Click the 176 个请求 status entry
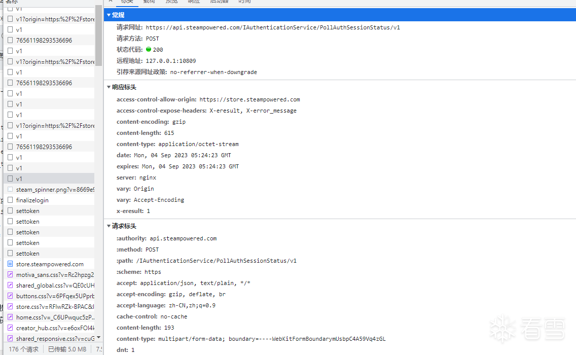This screenshot has width=576, height=355. pyautogui.click(x=23, y=349)
